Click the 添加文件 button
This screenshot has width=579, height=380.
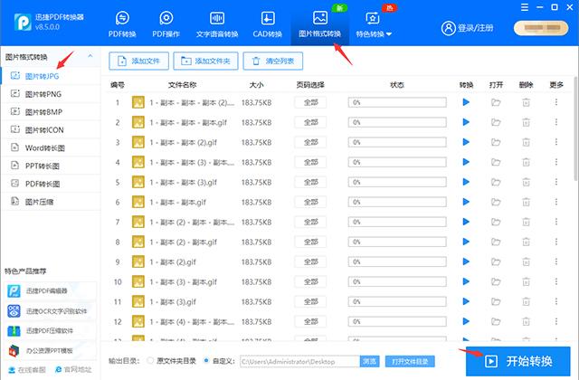click(138, 61)
